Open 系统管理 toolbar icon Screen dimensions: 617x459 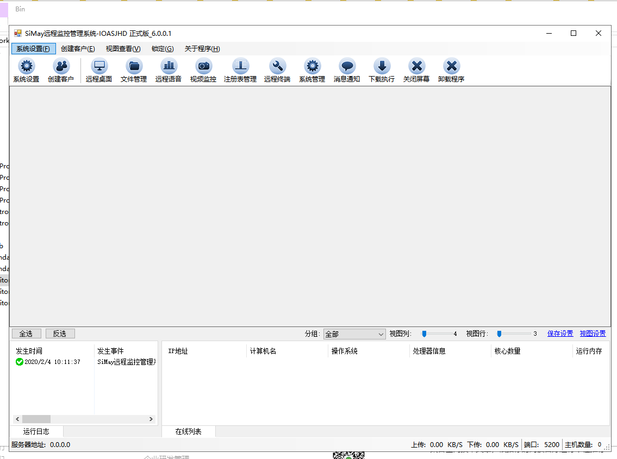(312, 71)
